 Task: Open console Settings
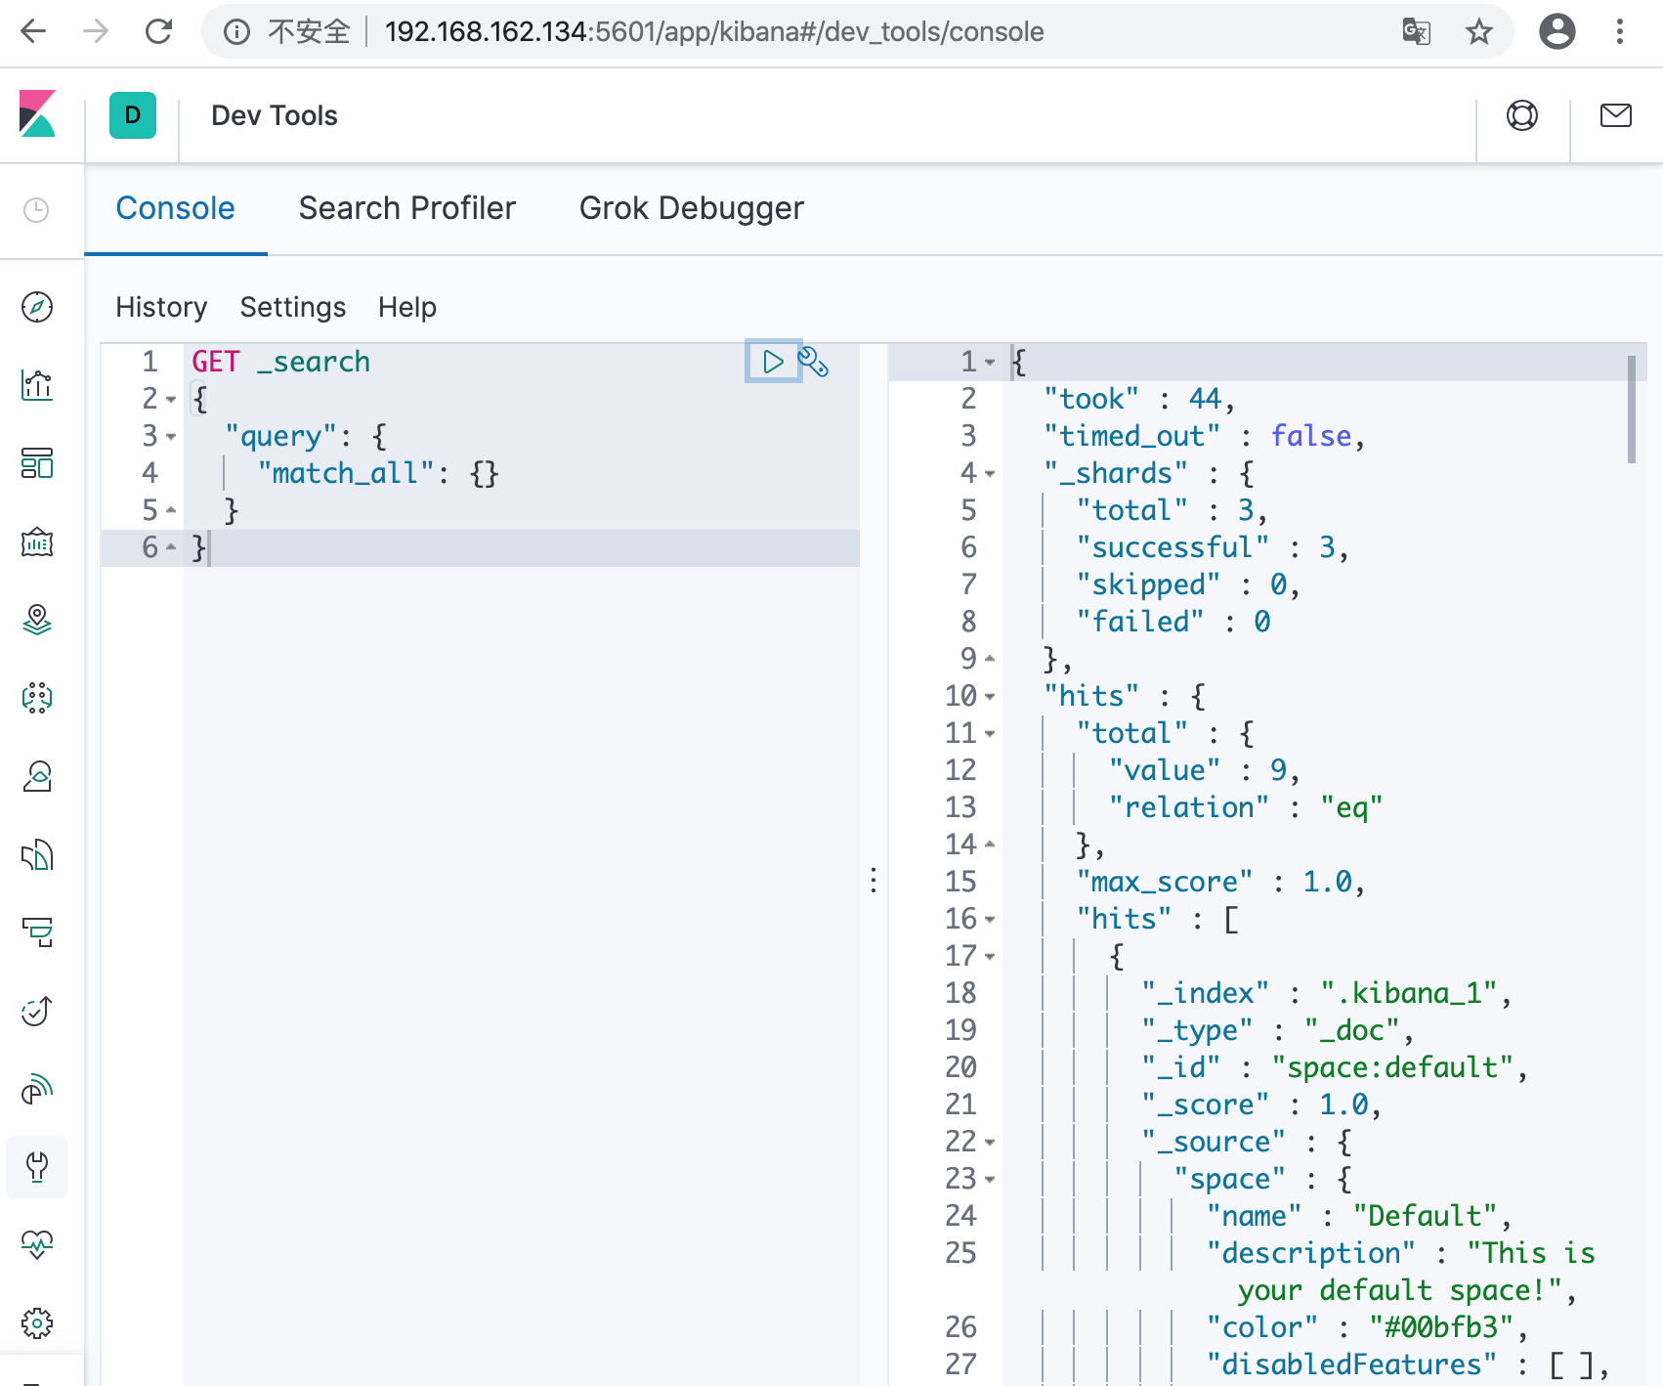coord(293,308)
